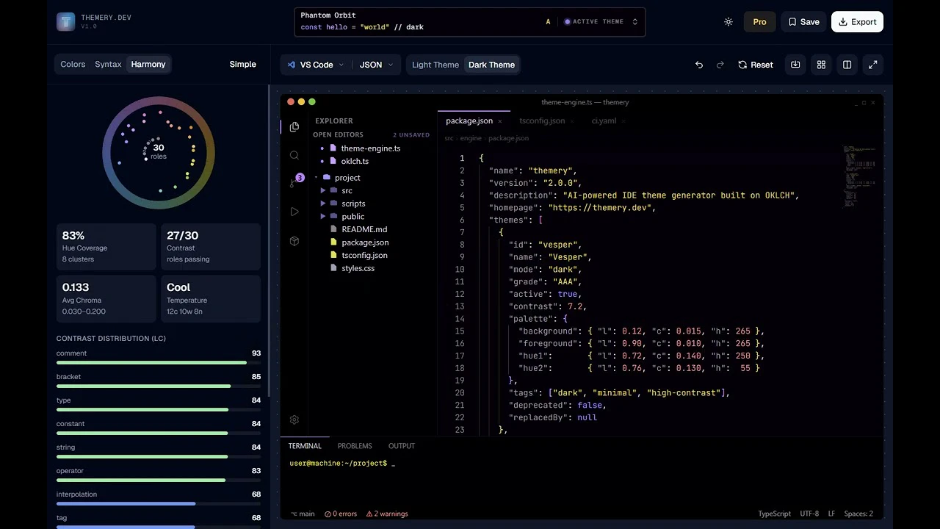Select the package.json editor tab
The image size is (940, 529).
pos(474,120)
